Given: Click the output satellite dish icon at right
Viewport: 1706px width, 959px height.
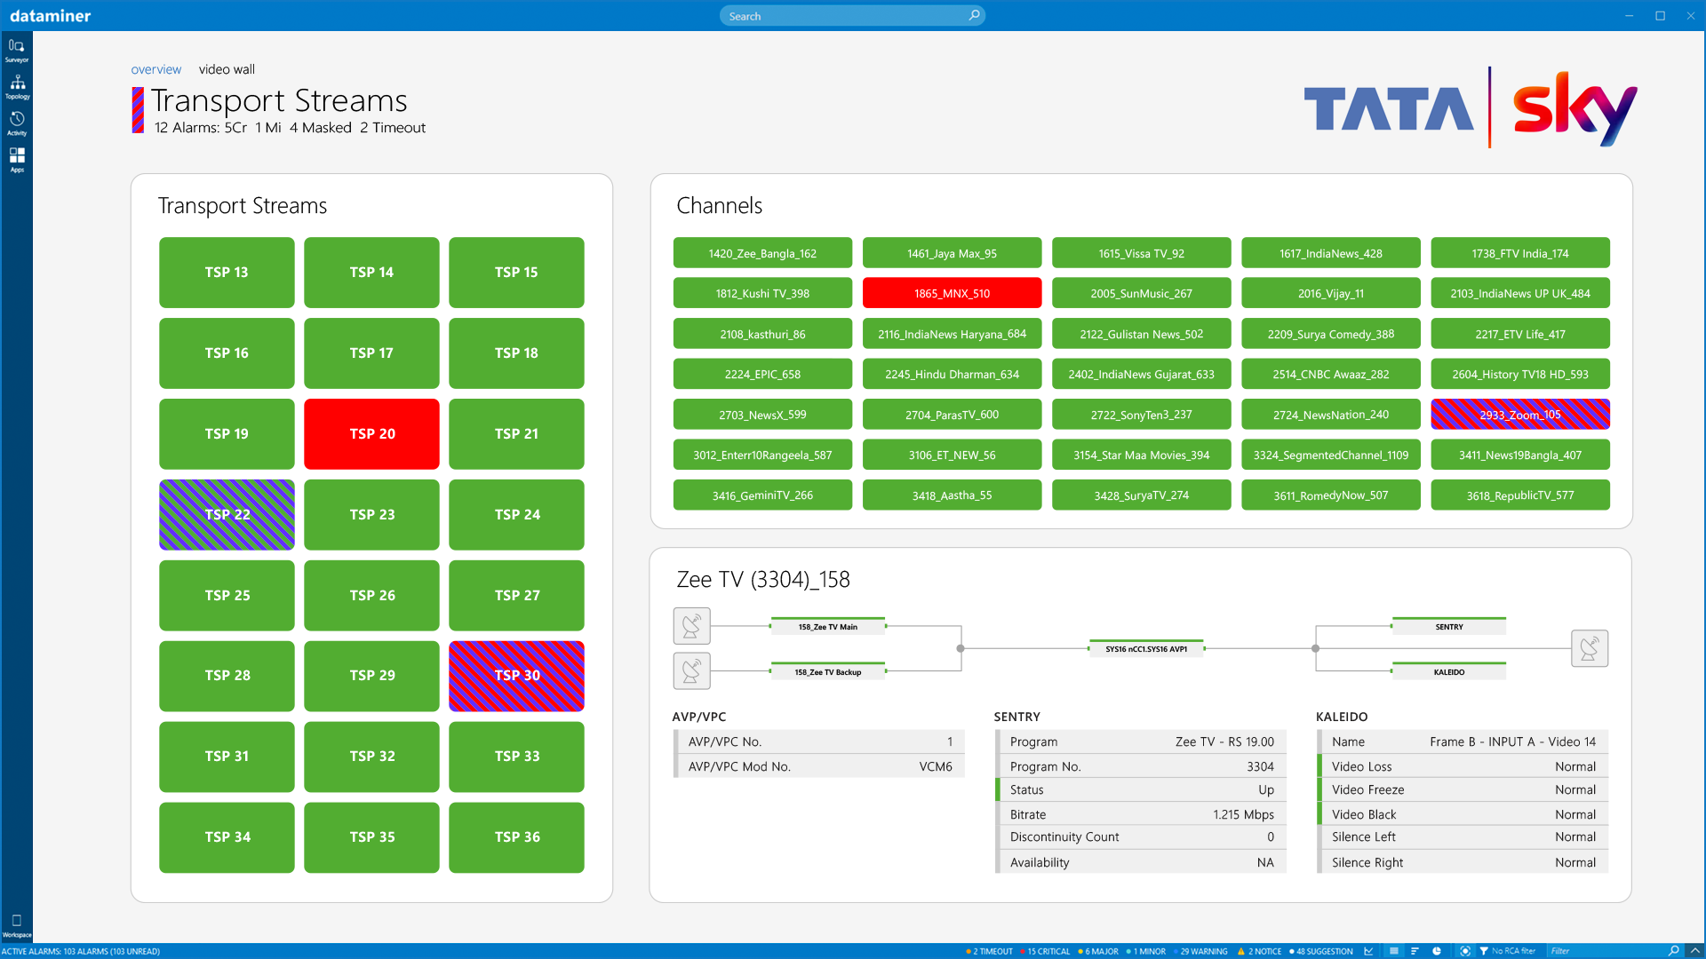Looking at the screenshot, I should point(1589,648).
